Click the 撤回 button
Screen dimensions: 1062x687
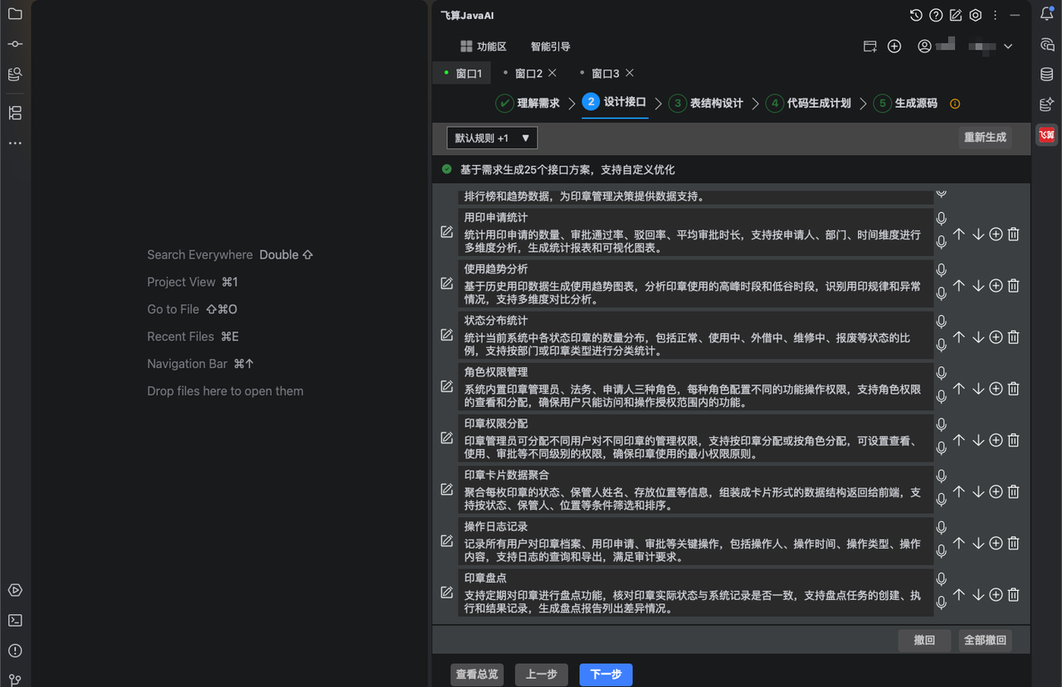tap(924, 641)
